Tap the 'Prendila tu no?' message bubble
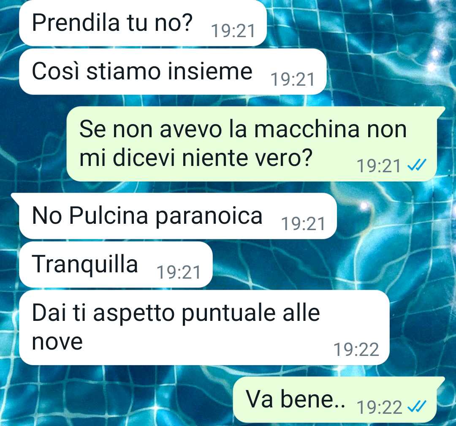Image resolution: width=456 pixels, height=426 pixels. pos(143,23)
